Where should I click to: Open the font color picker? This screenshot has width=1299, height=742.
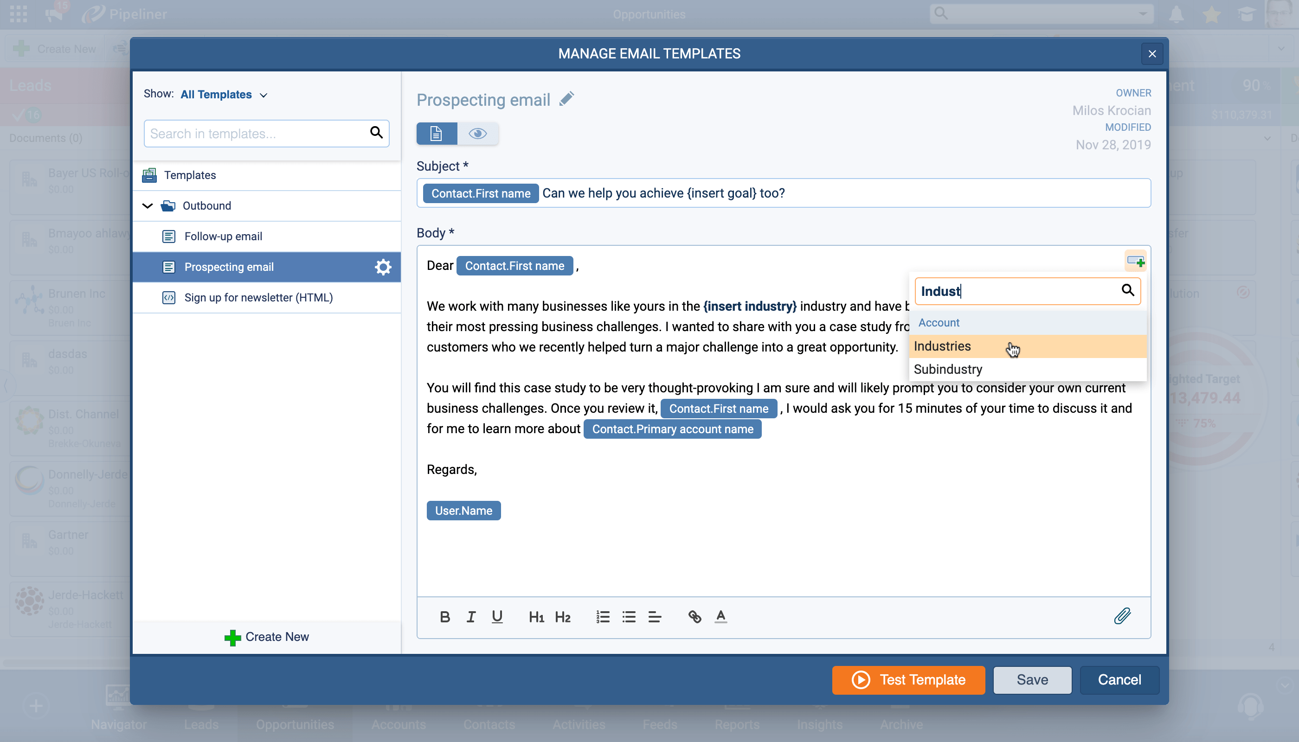(x=720, y=617)
